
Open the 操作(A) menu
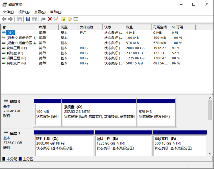[x=24, y=12]
